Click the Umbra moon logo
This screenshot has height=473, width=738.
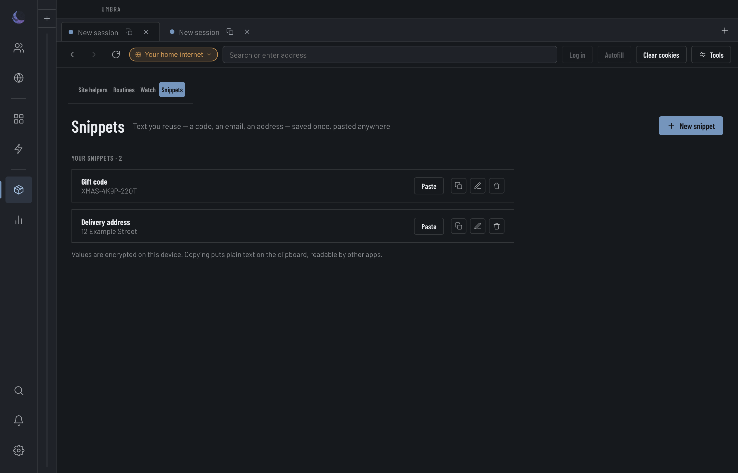tap(18, 17)
